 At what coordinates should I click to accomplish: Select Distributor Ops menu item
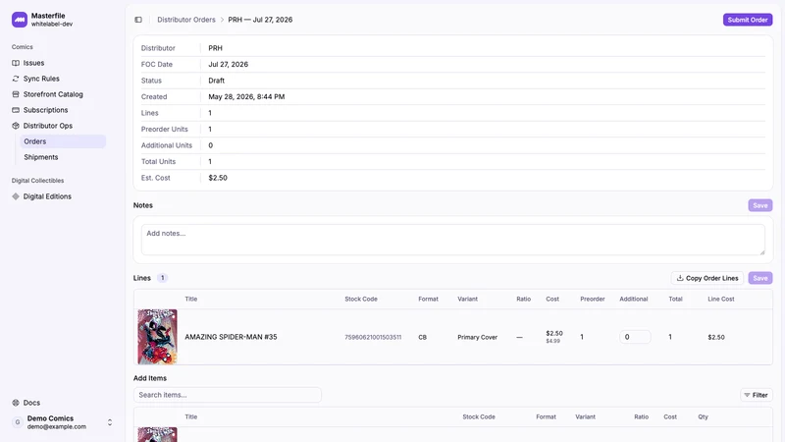click(x=47, y=126)
